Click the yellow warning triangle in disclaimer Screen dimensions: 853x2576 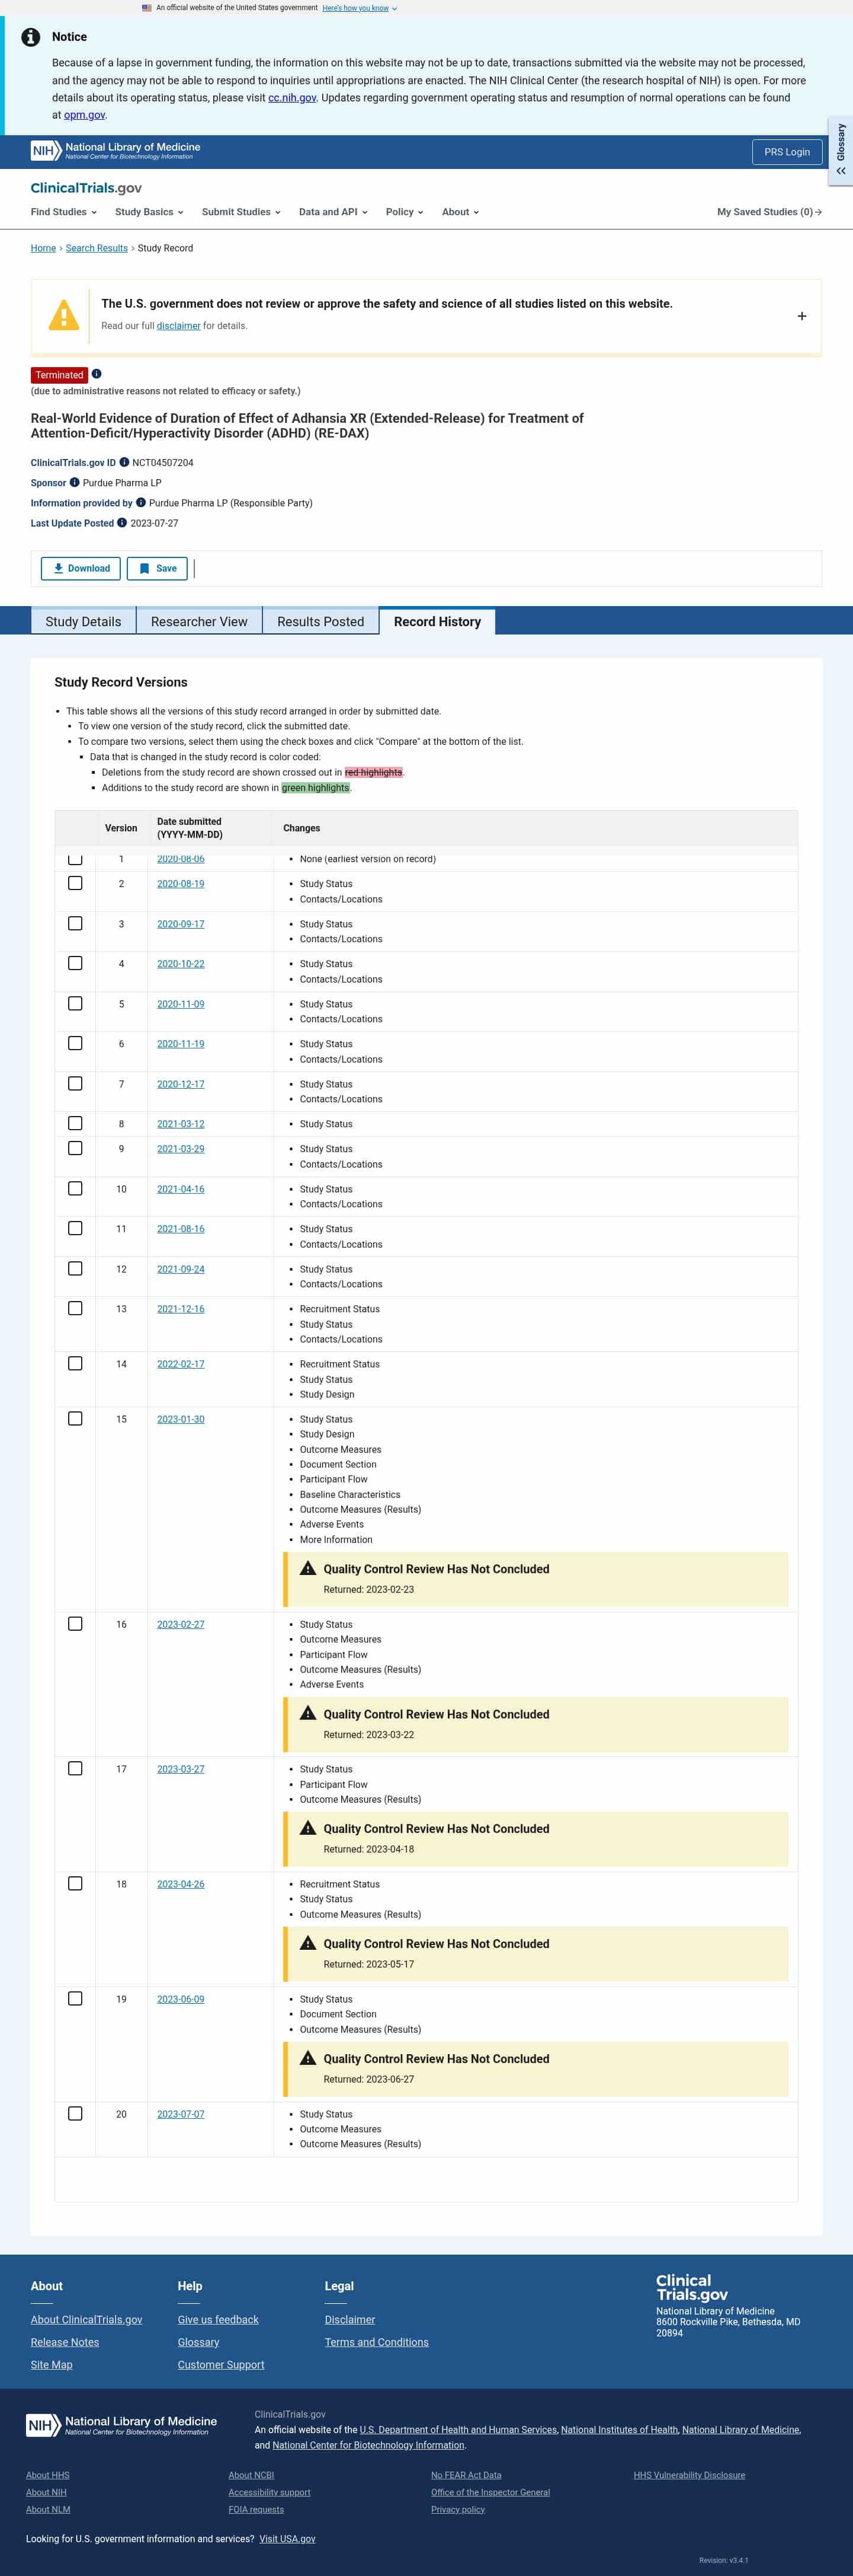pyautogui.click(x=64, y=315)
